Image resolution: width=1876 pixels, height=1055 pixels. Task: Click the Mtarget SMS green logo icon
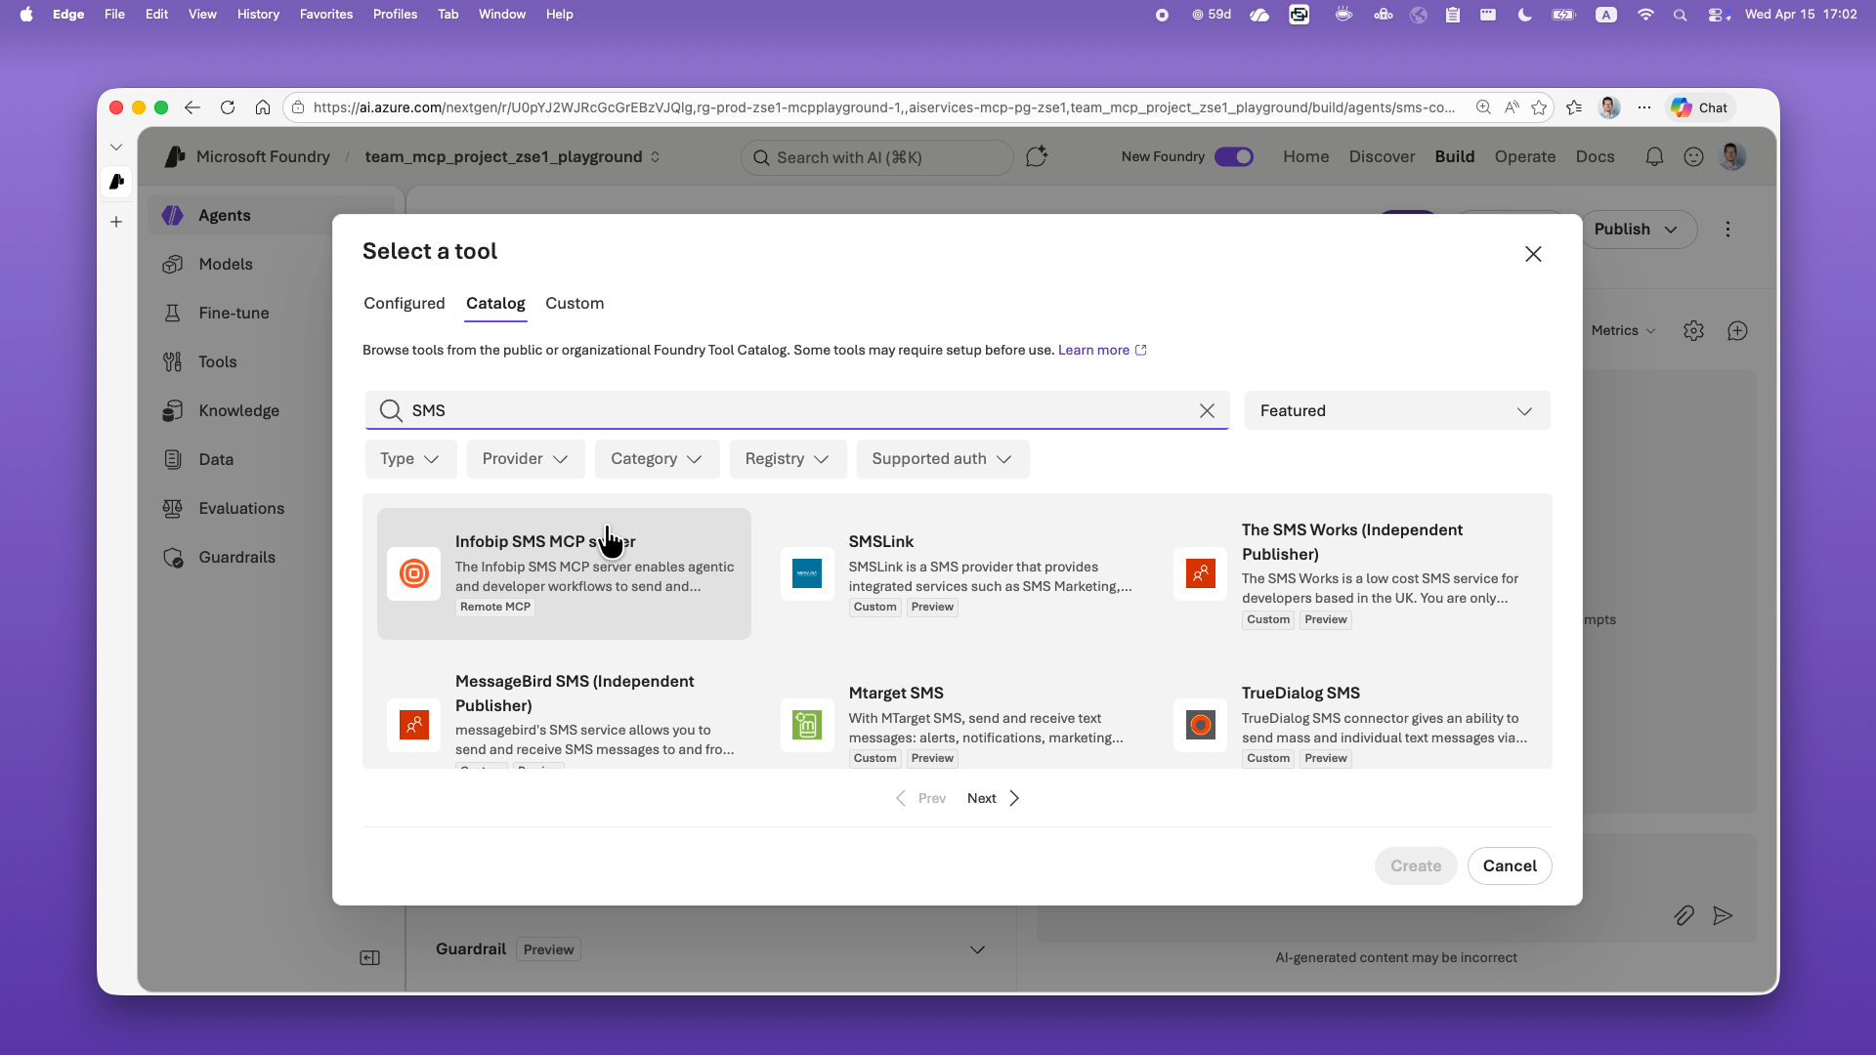(x=807, y=725)
